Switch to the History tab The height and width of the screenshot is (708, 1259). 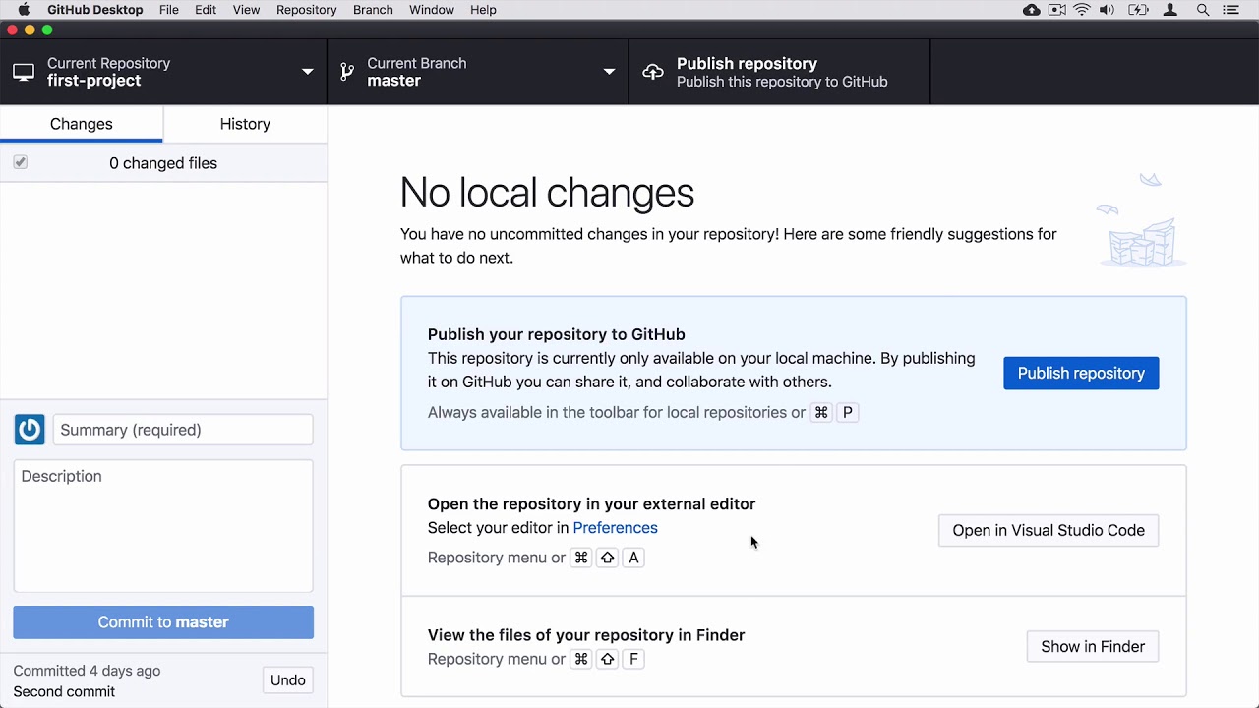(x=245, y=124)
